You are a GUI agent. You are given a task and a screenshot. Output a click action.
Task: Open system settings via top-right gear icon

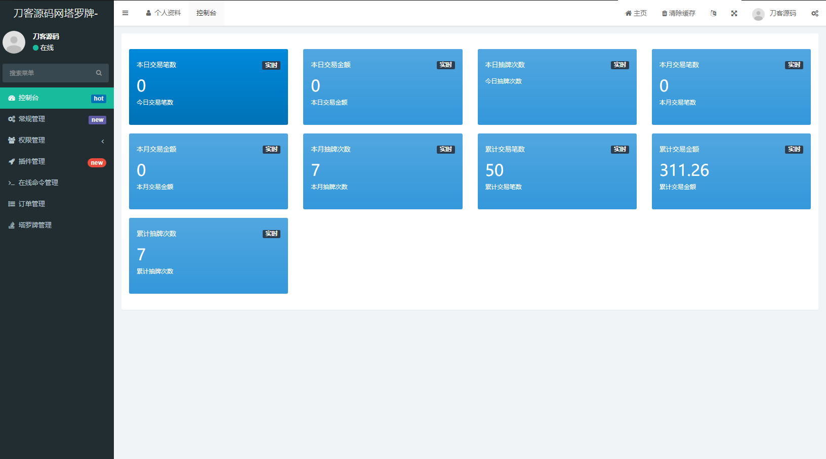(x=815, y=13)
